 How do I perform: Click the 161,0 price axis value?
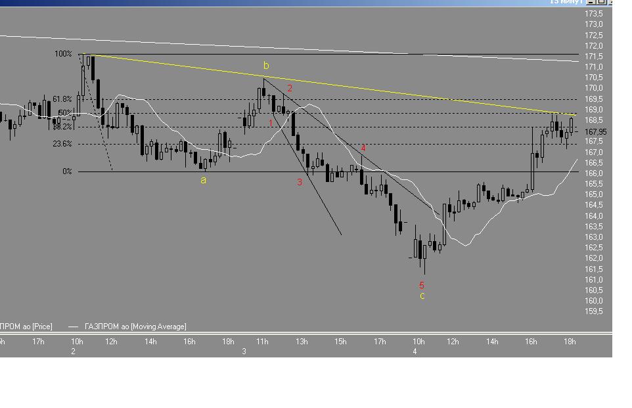594,280
